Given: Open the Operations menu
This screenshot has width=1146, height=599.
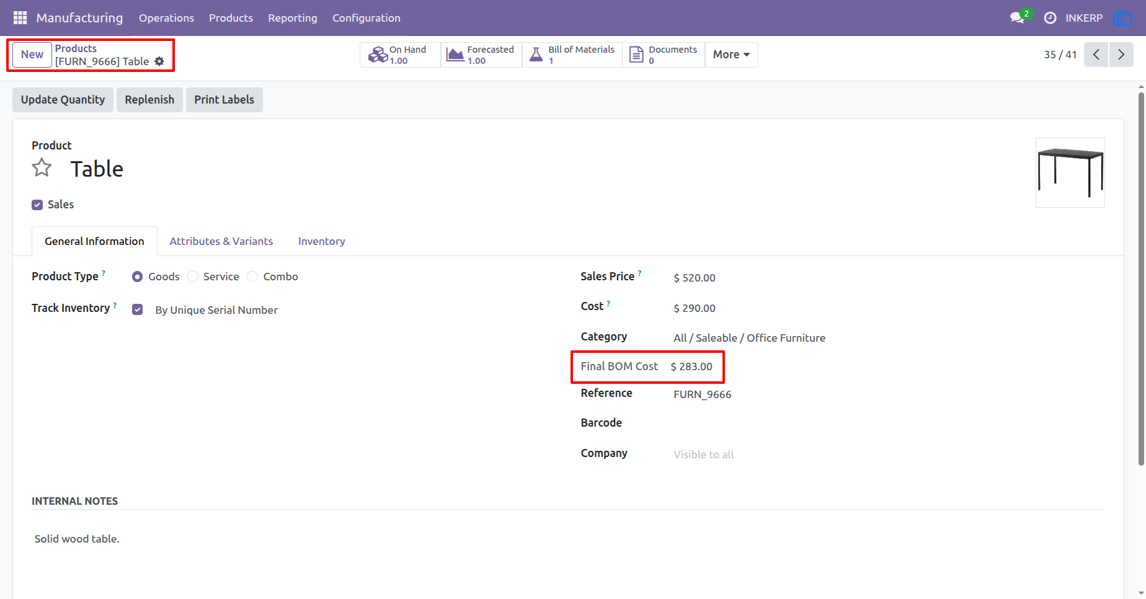Looking at the screenshot, I should tap(166, 18).
